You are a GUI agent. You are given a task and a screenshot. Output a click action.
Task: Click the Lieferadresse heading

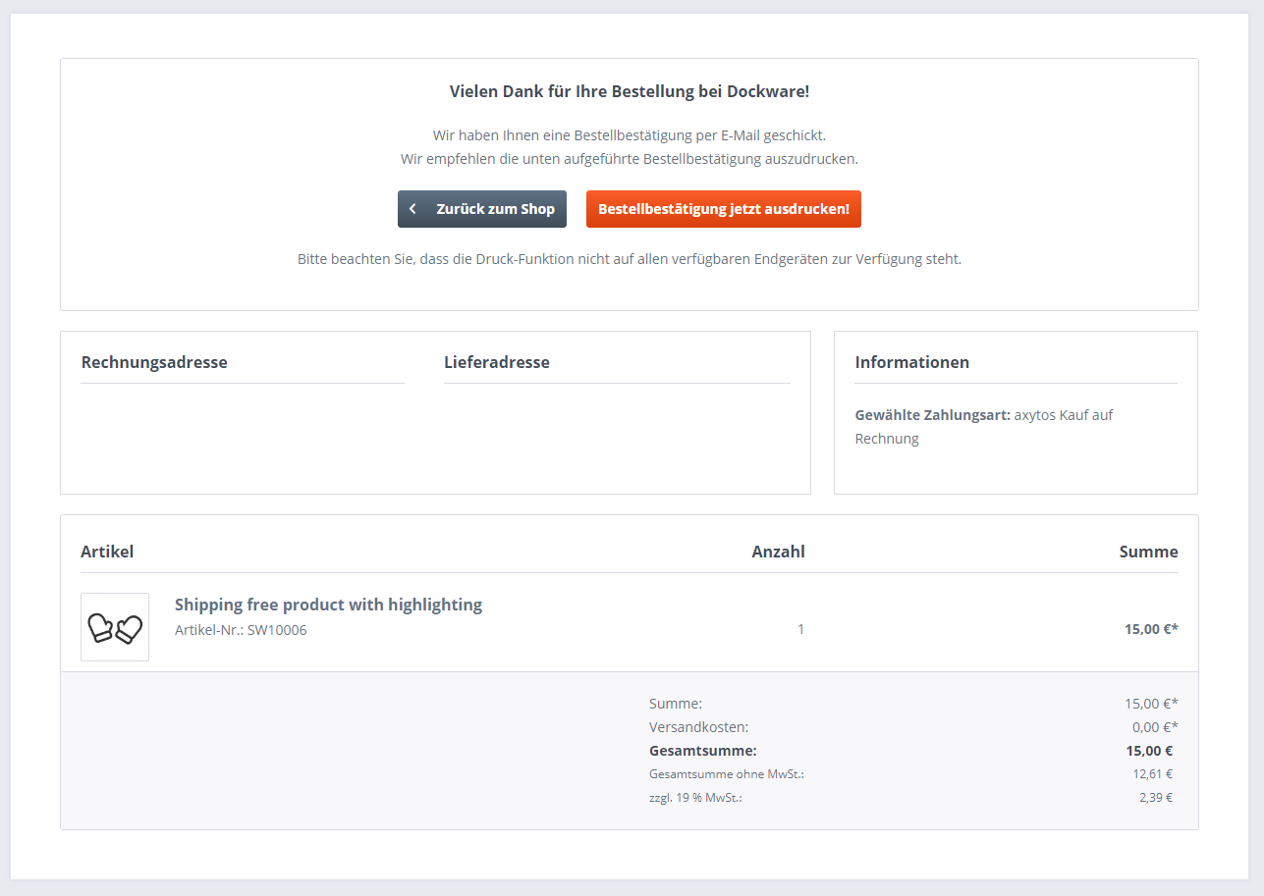[x=497, y=362]
